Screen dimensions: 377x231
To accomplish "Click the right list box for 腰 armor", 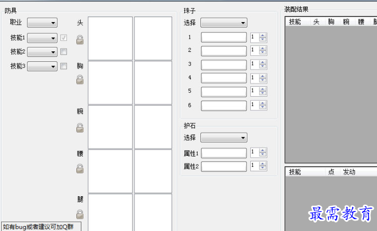I will point(153,171).
